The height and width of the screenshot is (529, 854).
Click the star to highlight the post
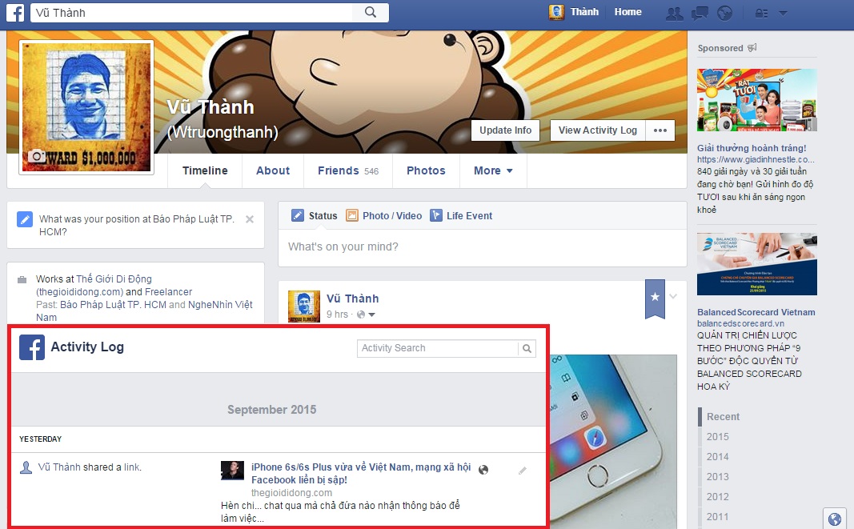point(655,299)
